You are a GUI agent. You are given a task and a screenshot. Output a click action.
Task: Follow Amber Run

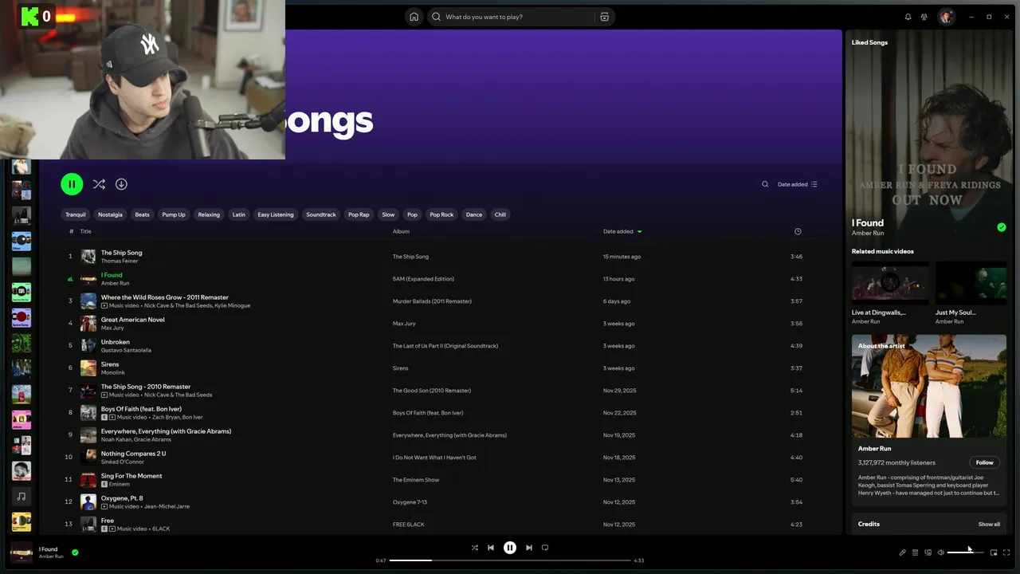(x=985, y=462)
